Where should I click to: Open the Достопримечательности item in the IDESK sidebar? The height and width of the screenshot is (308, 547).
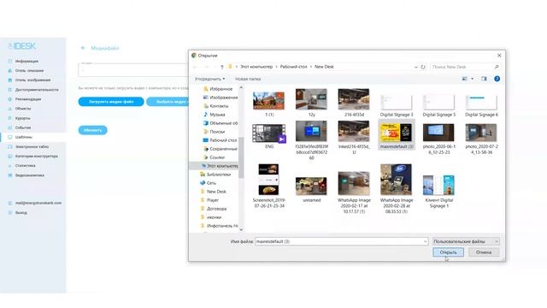pos(37,90)
